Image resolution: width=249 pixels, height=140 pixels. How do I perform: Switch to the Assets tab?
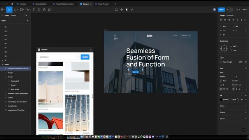14,16
